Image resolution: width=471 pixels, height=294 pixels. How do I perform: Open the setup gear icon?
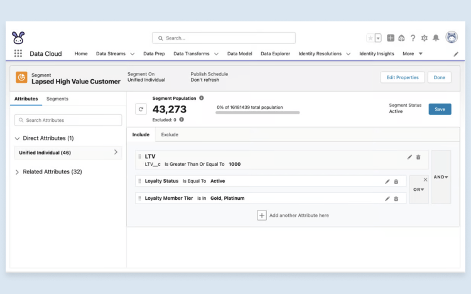(x=424, y=38)
